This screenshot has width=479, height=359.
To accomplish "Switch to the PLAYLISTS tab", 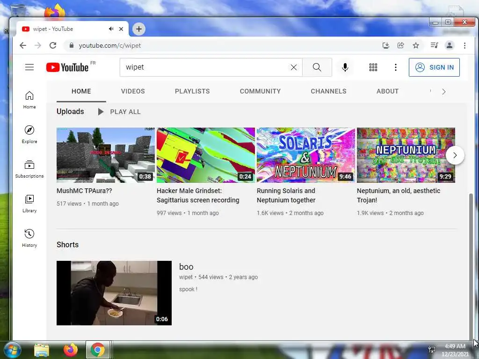I will point(192,91).
